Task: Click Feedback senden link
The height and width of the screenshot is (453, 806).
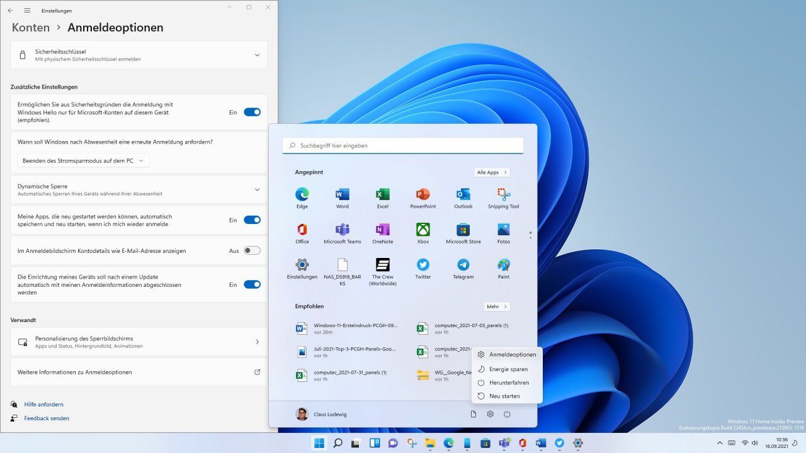Action: 47,418
